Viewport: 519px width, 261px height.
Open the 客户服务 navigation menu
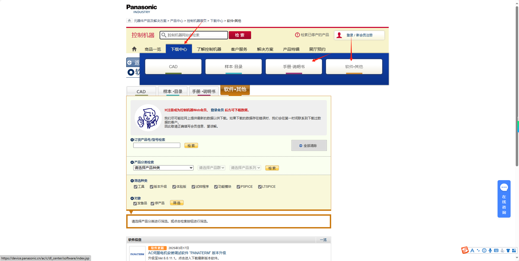click(239, 49)
